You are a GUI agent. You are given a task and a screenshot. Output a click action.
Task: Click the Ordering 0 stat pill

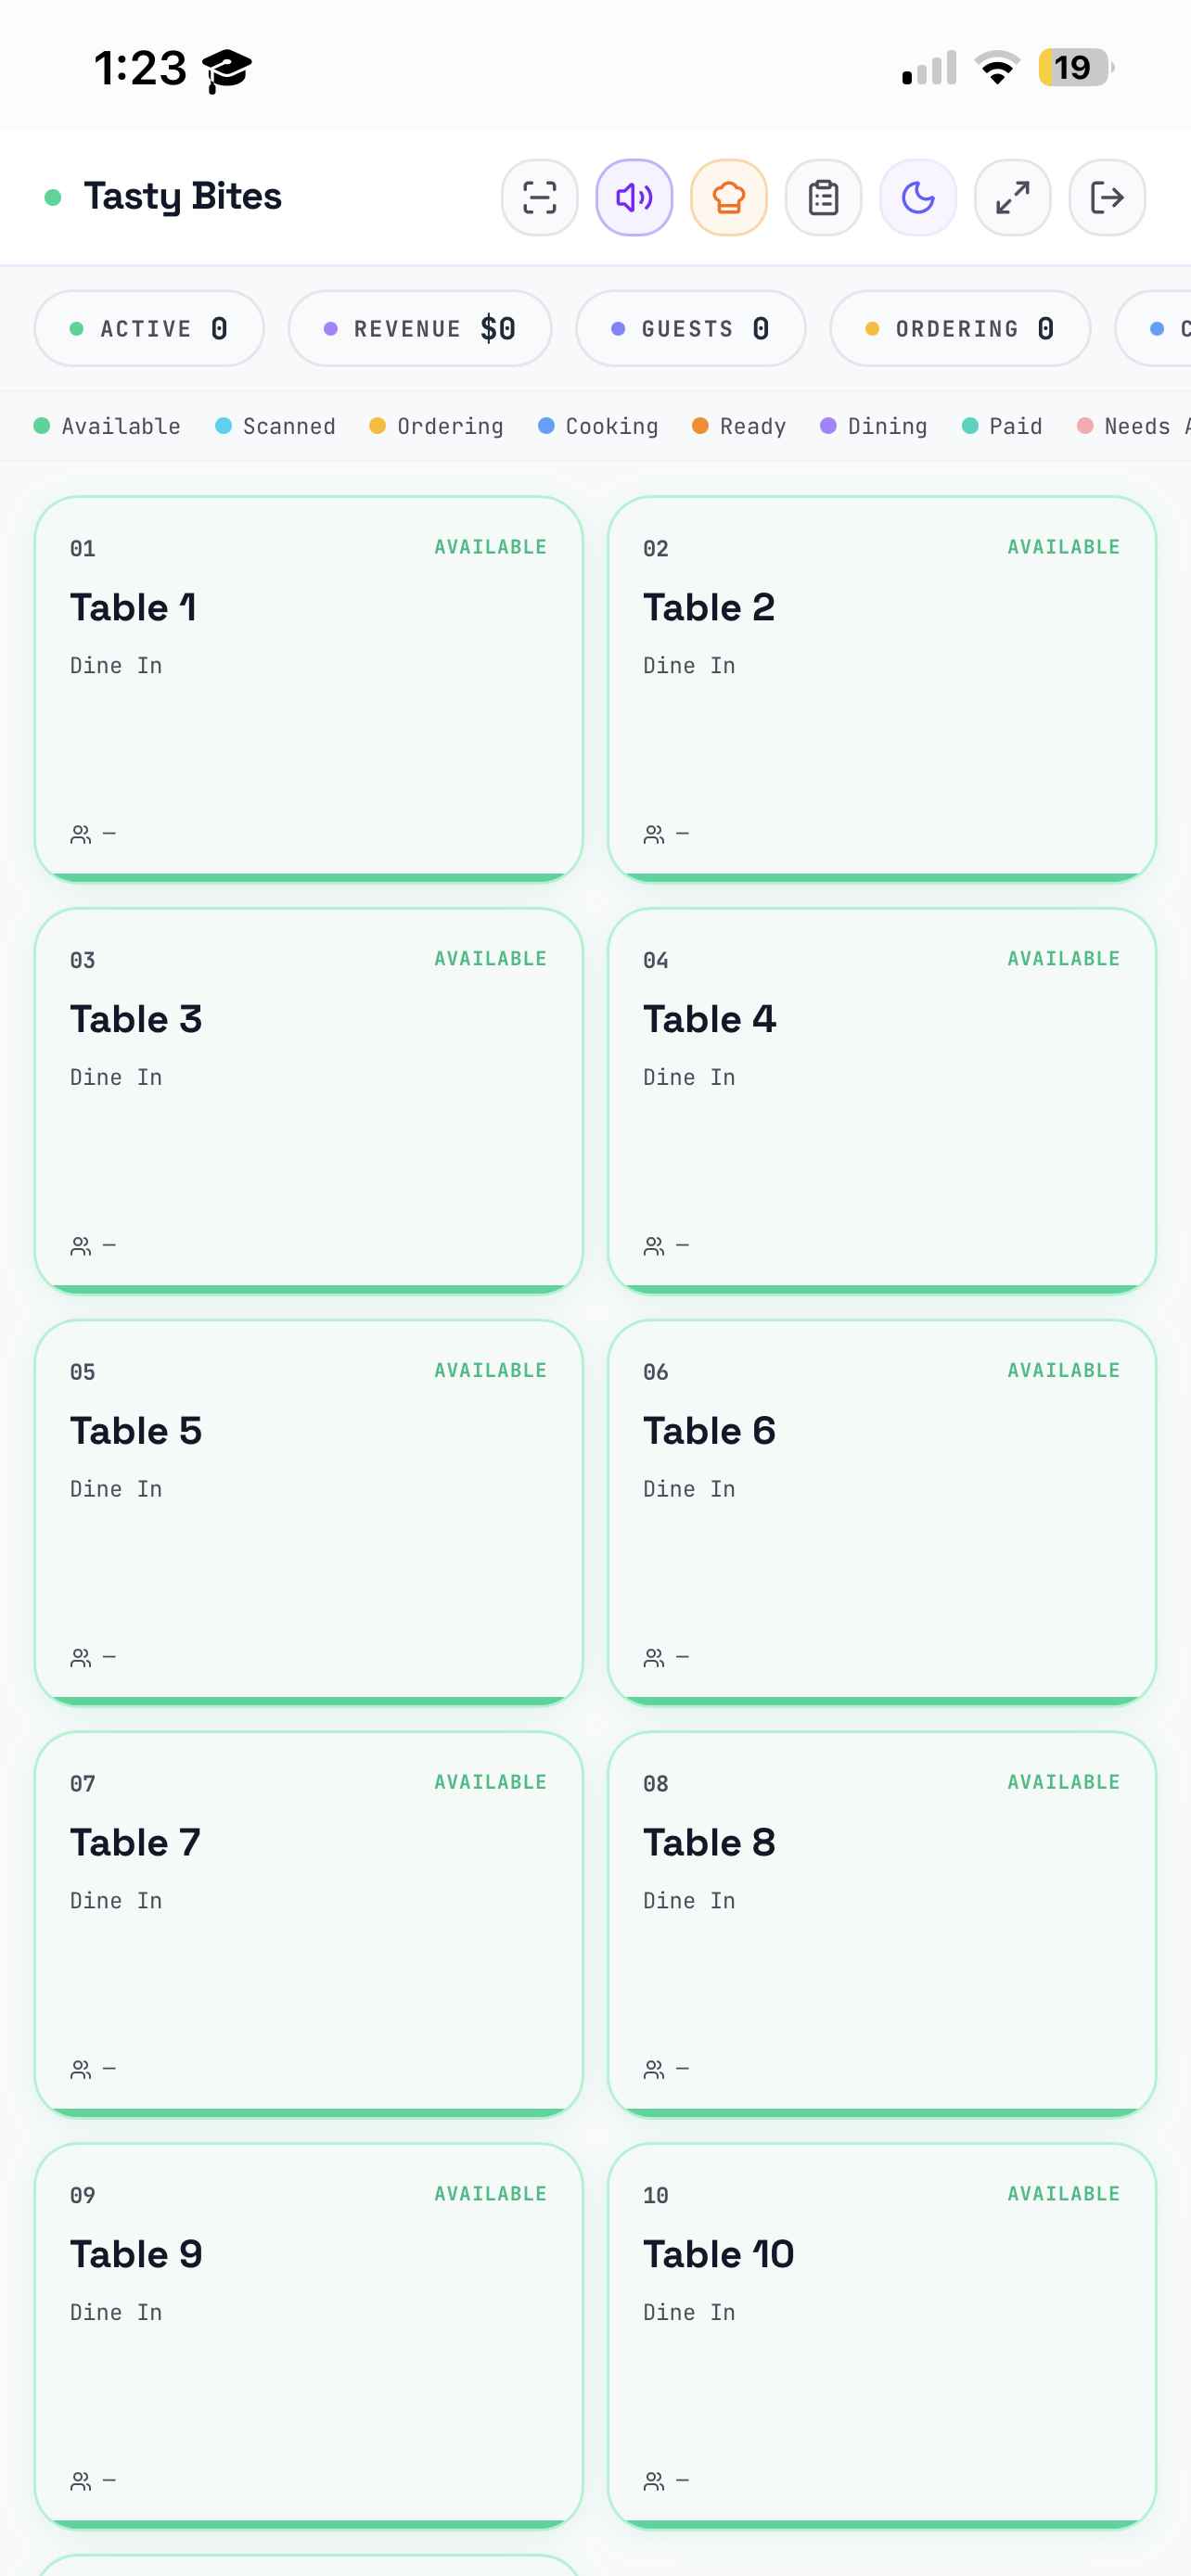(x=959, y=328)
